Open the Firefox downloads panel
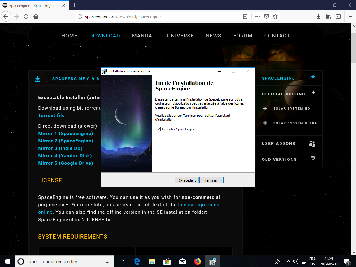The image size is (356, 267). tap(319, 17)
